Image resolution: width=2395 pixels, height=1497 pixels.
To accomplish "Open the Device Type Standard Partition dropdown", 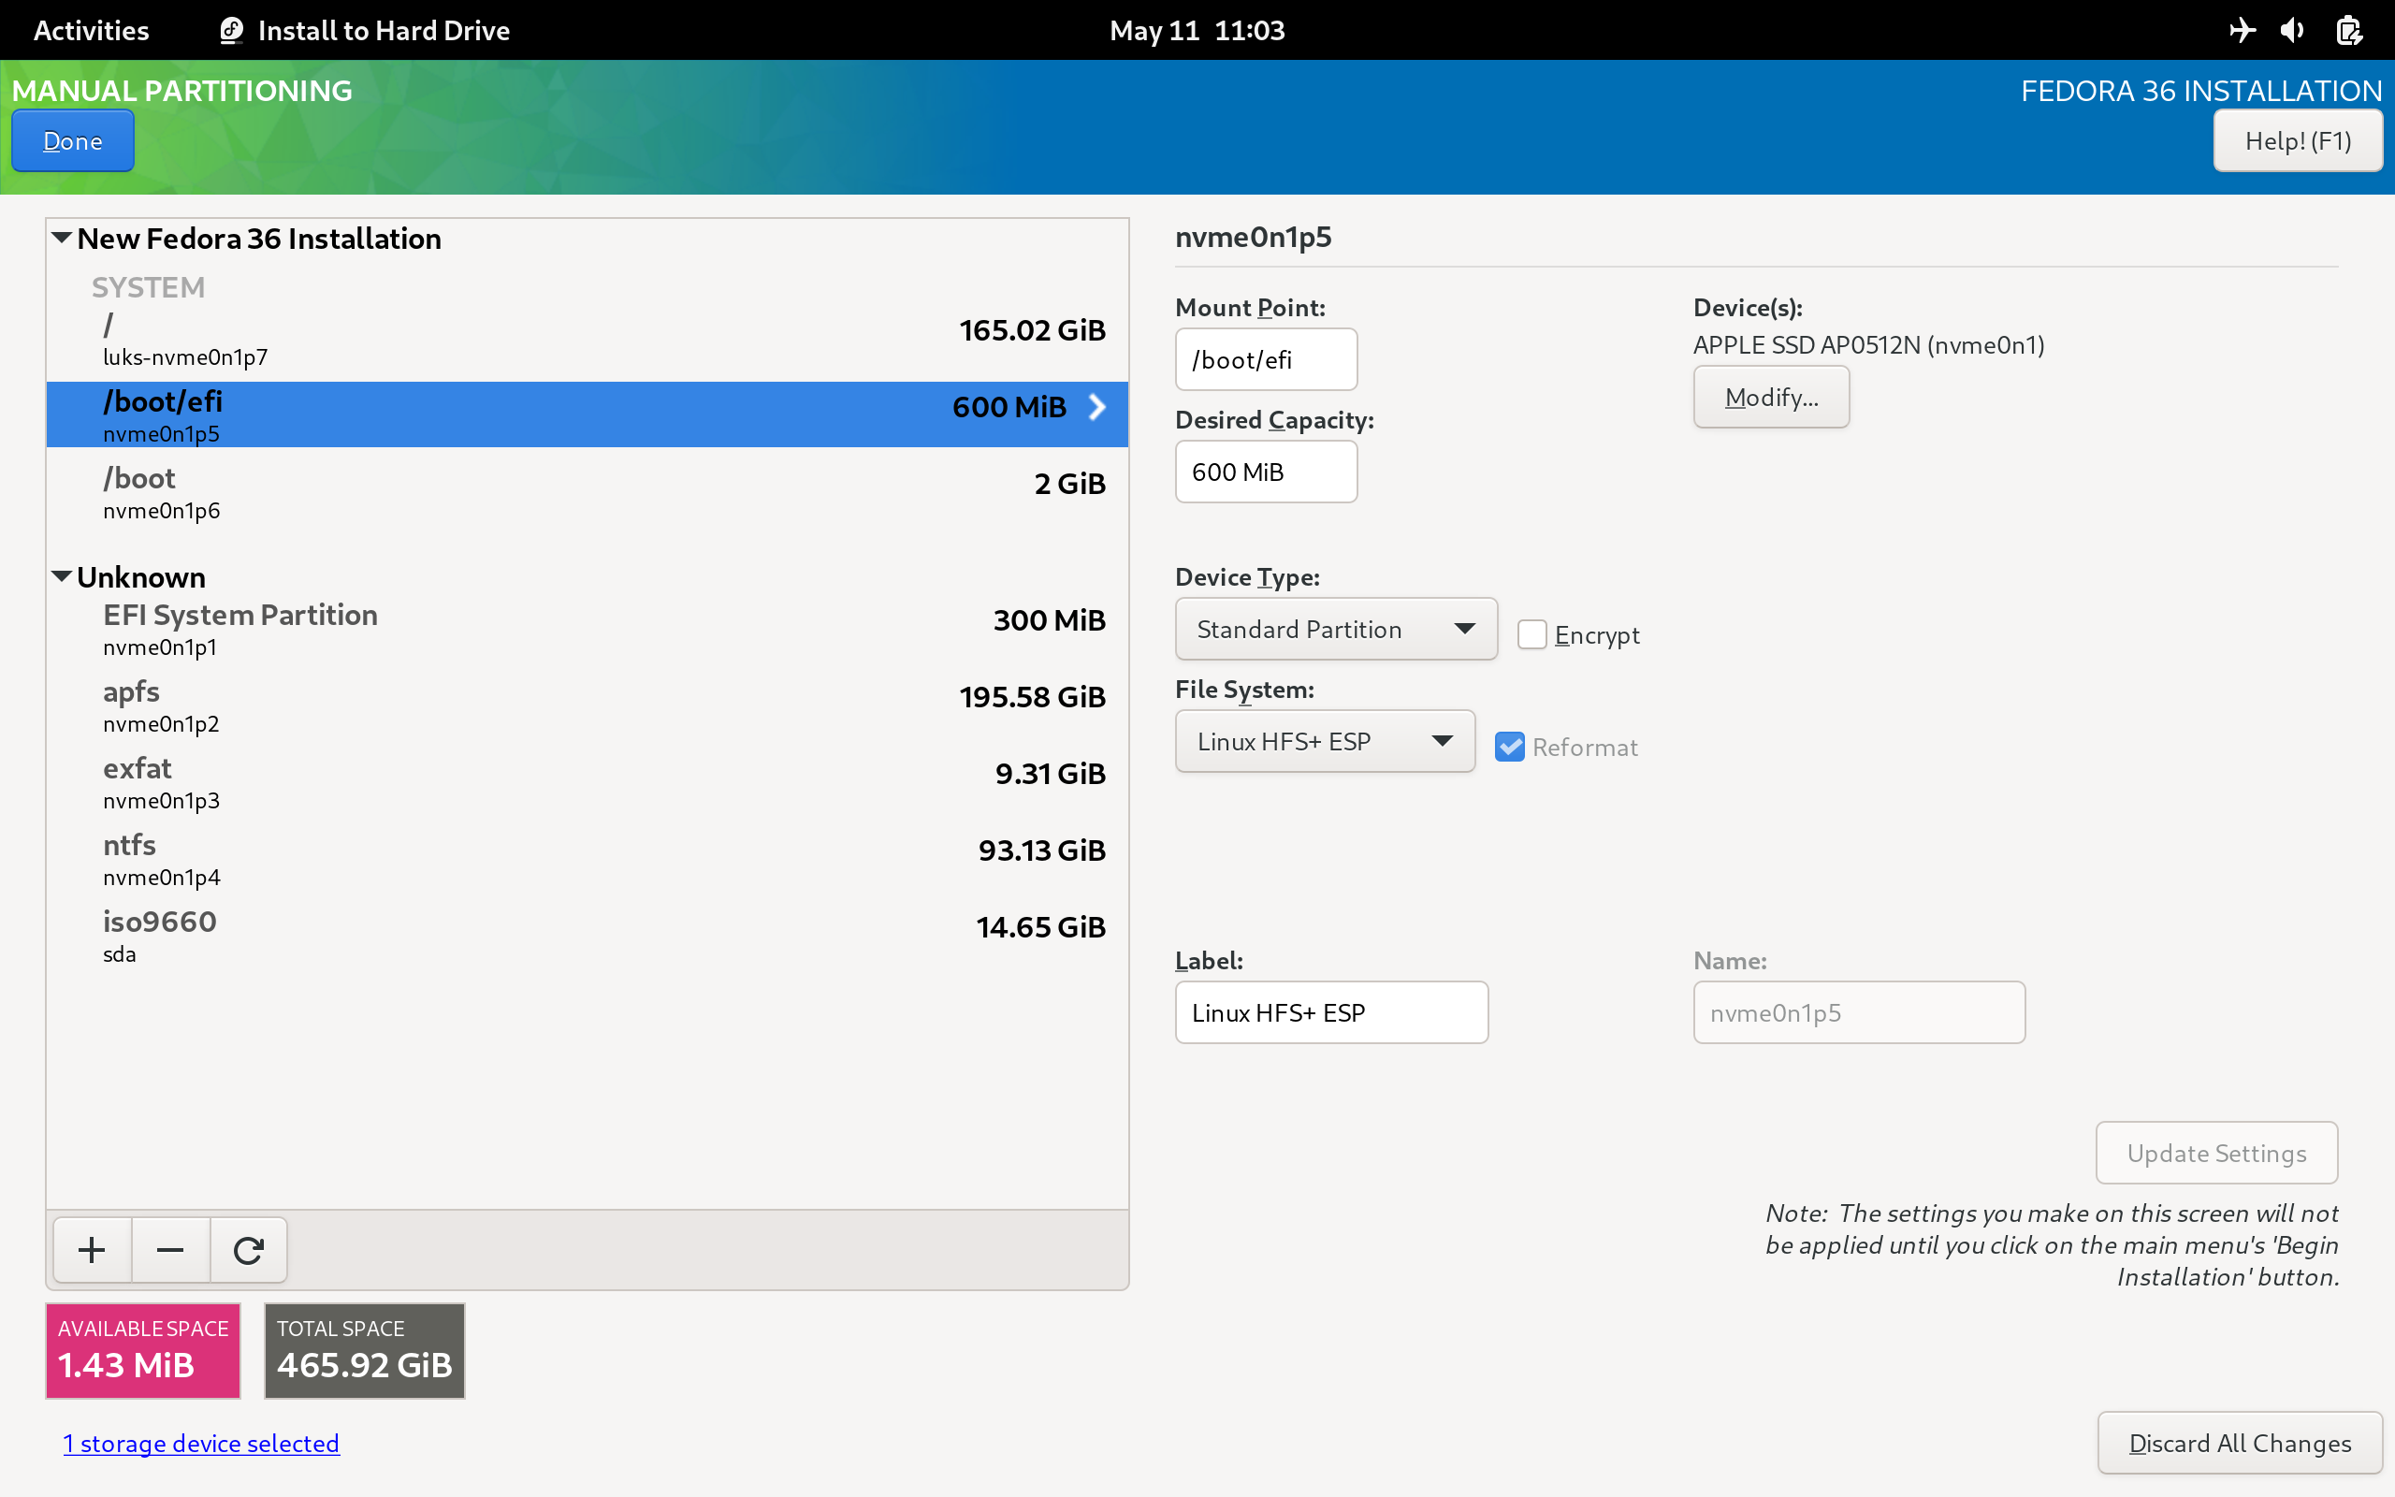I will pos(1335,629).
